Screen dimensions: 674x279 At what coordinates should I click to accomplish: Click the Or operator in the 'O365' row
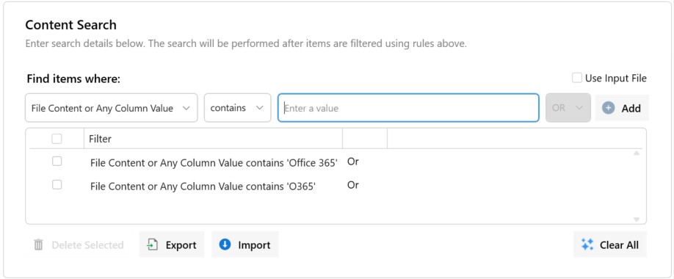pos(353,185)
